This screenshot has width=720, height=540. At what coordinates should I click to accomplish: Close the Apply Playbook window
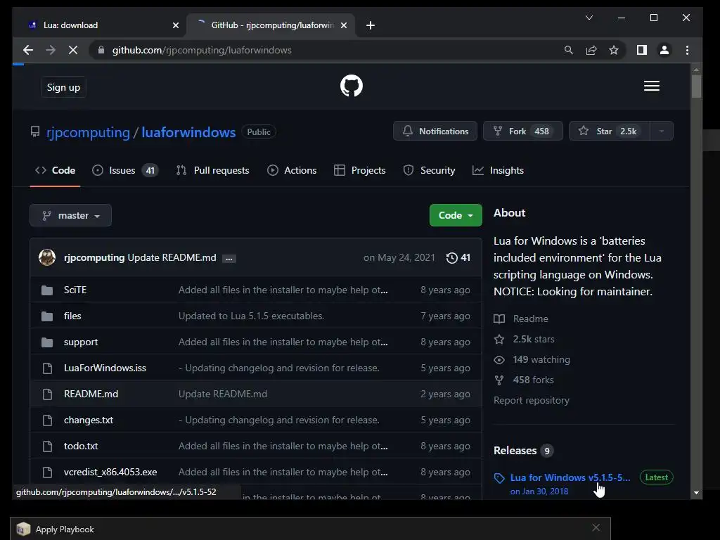point(596,527)
